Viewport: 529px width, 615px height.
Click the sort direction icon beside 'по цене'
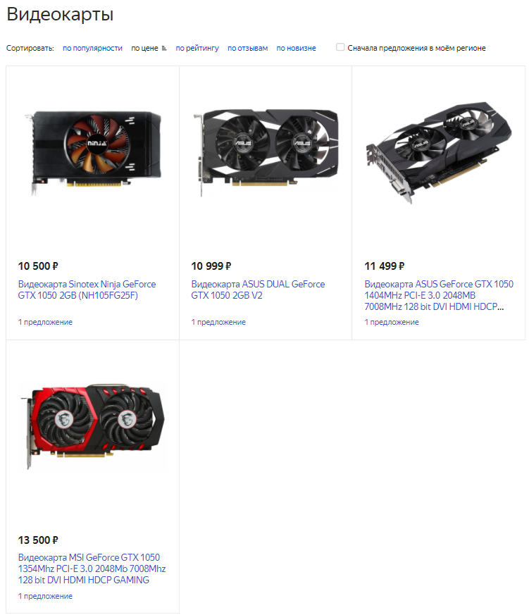pyautogui.click(x=164, y=48)
